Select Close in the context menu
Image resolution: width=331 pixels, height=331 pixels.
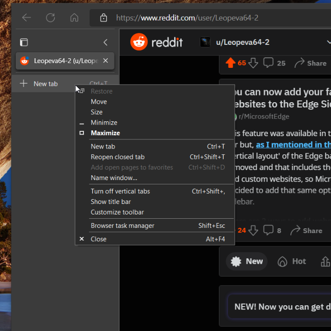(155, 239)
